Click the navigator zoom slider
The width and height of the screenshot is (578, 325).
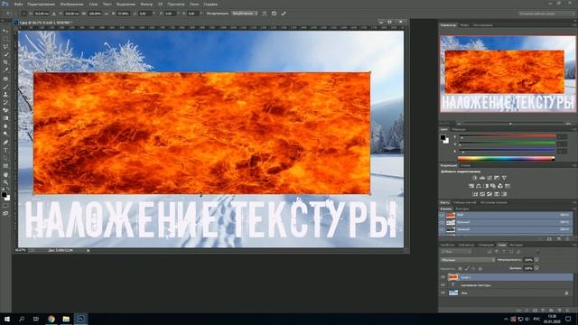tap(510, 124)
